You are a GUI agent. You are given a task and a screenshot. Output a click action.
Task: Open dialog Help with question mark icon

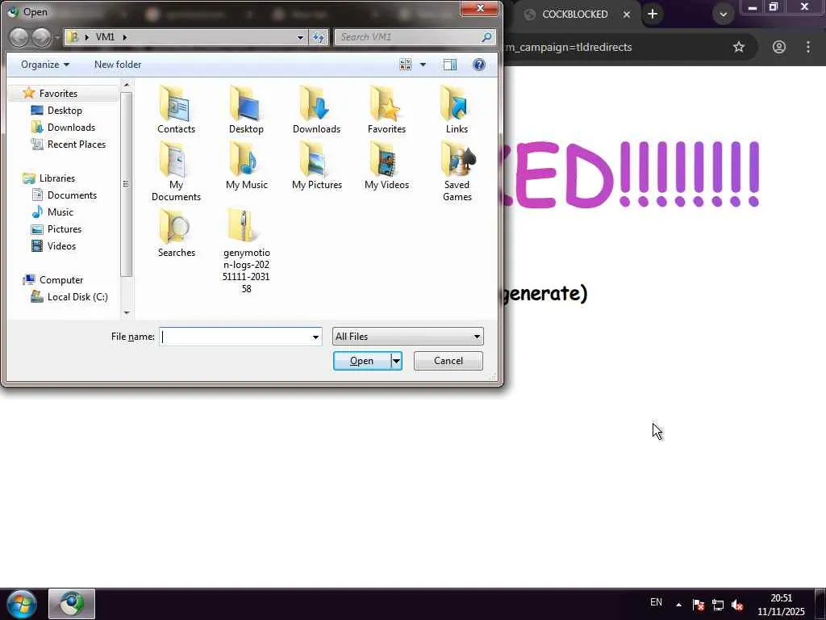pyautogui.click(x=479, y=65)
